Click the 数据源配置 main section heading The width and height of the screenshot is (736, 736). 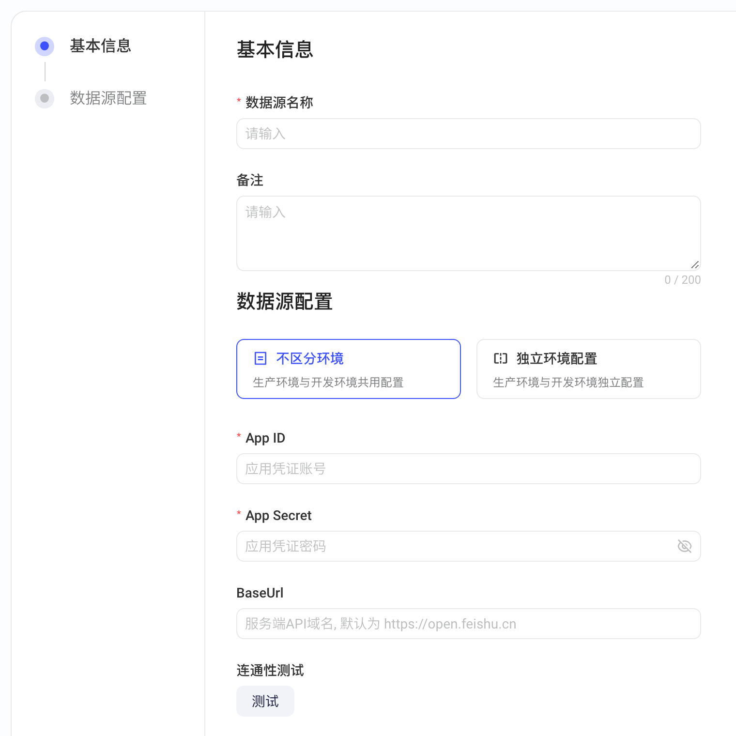[285, 301]
